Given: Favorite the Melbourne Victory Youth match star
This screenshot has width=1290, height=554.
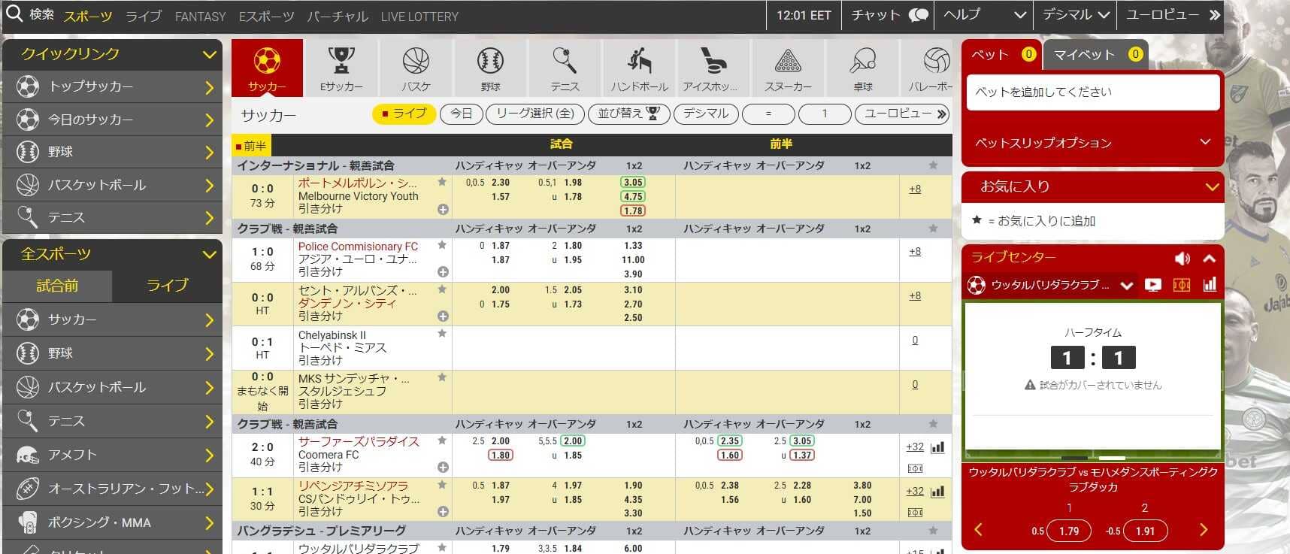Looking at the screenshot, I should point(442,182).
